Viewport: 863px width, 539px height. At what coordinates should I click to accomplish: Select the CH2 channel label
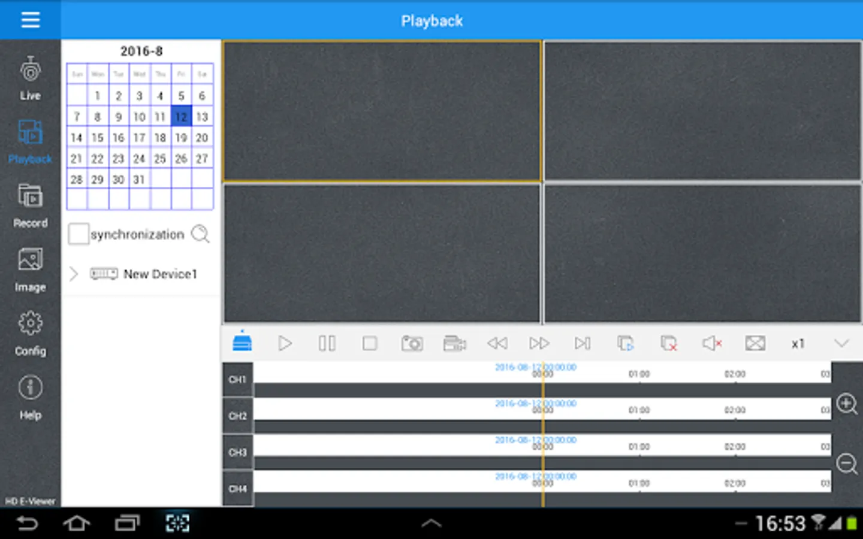click(x=238, y=416)
